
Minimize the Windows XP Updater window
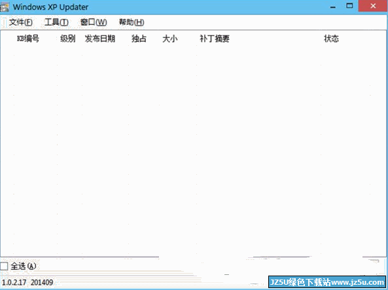(333, 7)
